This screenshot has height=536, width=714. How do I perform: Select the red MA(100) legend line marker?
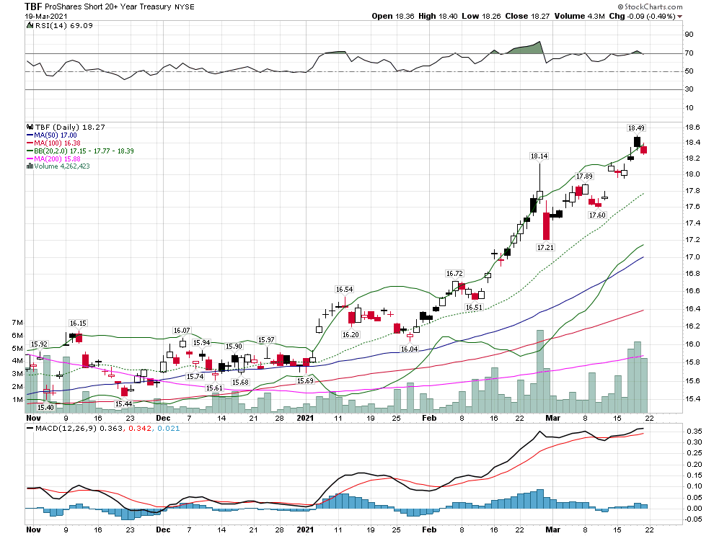(x=30, y=143)
